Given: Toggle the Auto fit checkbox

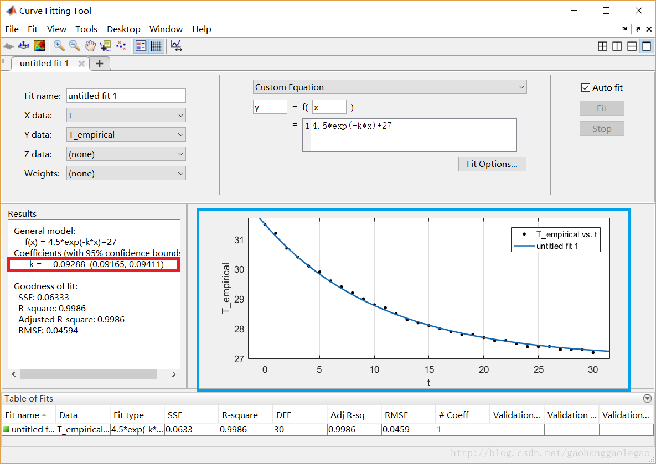Looking at the screenshot, I should point(586,88).
